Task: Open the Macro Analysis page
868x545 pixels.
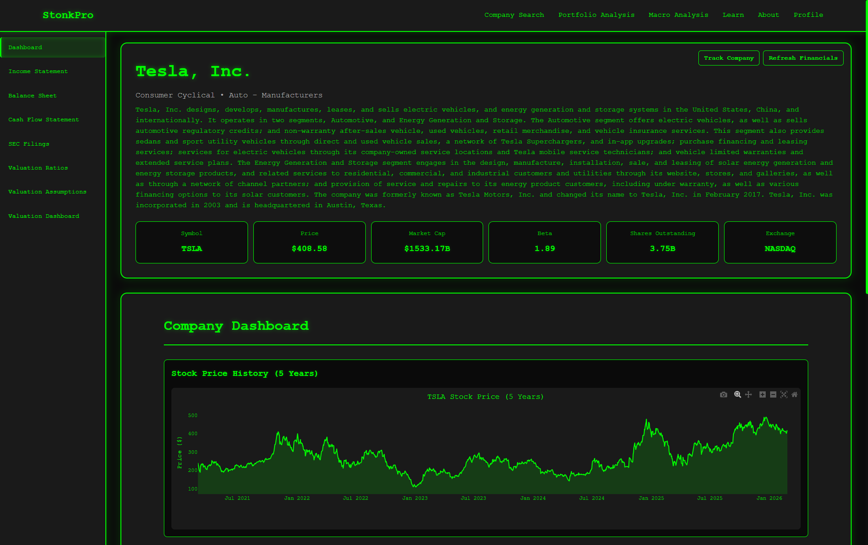Action: coord(678,15)
